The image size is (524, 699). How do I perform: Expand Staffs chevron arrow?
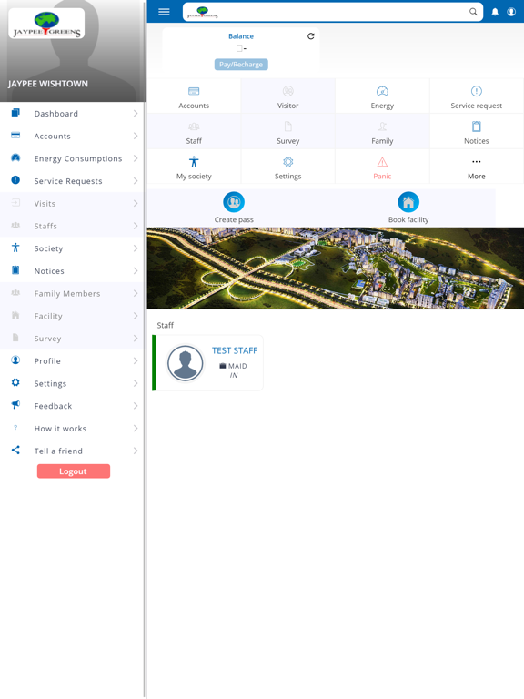pyautogui.click(x=136, y=226)
